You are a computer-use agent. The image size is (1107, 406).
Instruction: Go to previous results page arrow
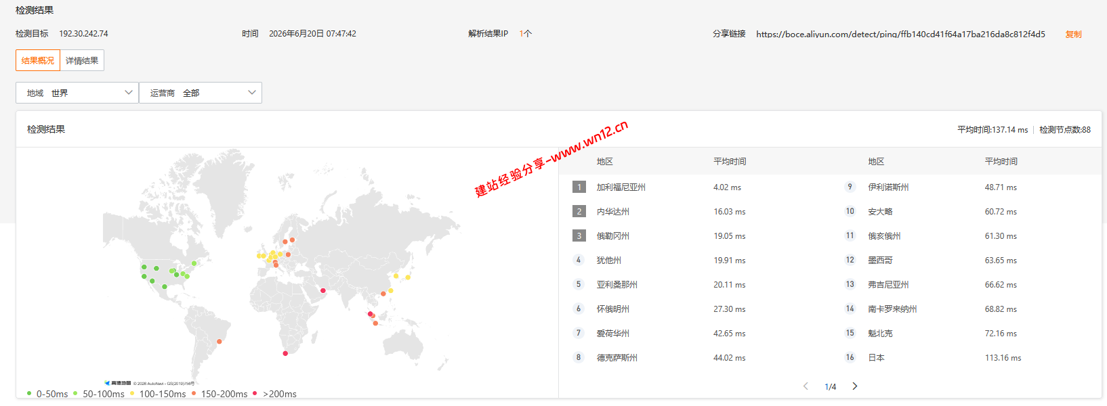coord(806,386)
